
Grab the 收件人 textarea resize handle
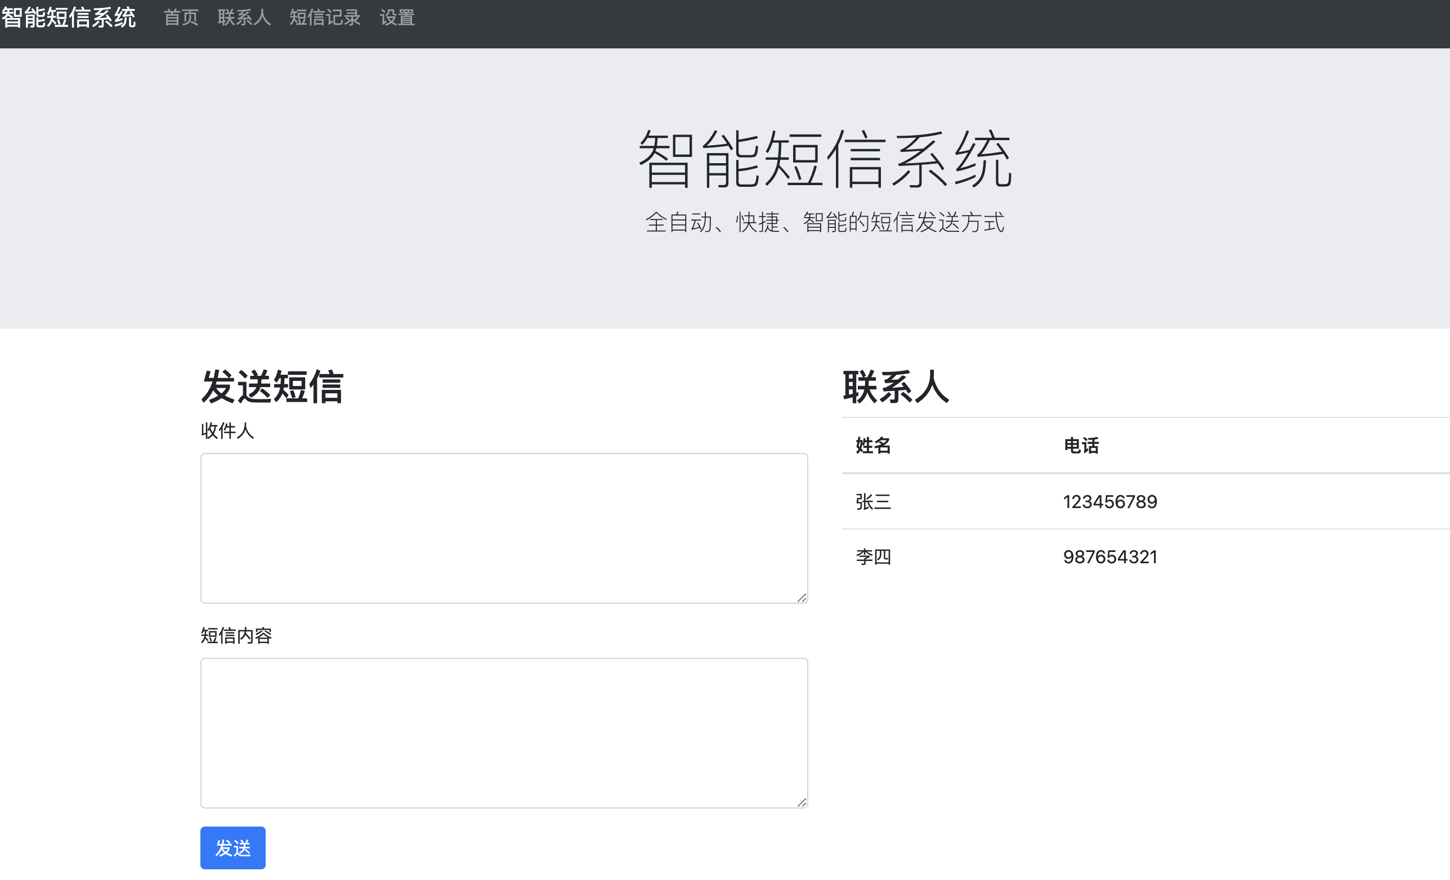coord(802,598)
